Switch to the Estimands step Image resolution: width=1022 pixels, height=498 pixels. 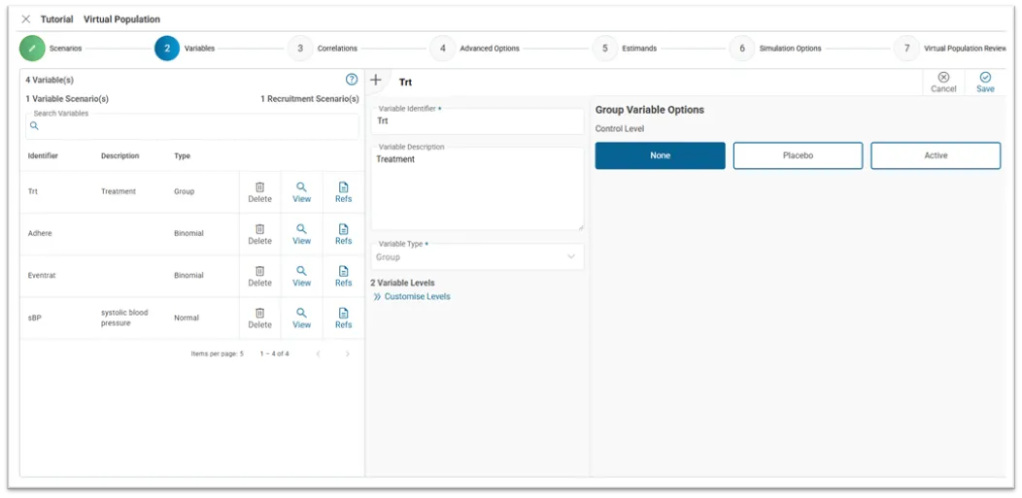[x=605, y=49]
